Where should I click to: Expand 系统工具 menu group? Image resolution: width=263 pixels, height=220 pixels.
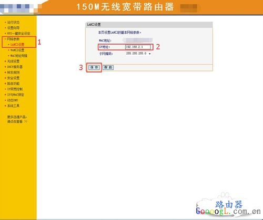13,106
